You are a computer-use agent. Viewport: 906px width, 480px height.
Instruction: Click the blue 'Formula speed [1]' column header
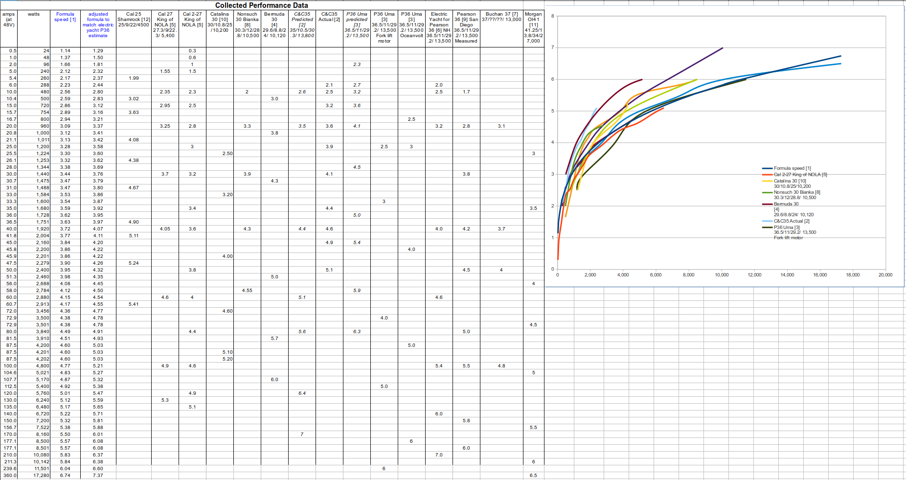65,17
